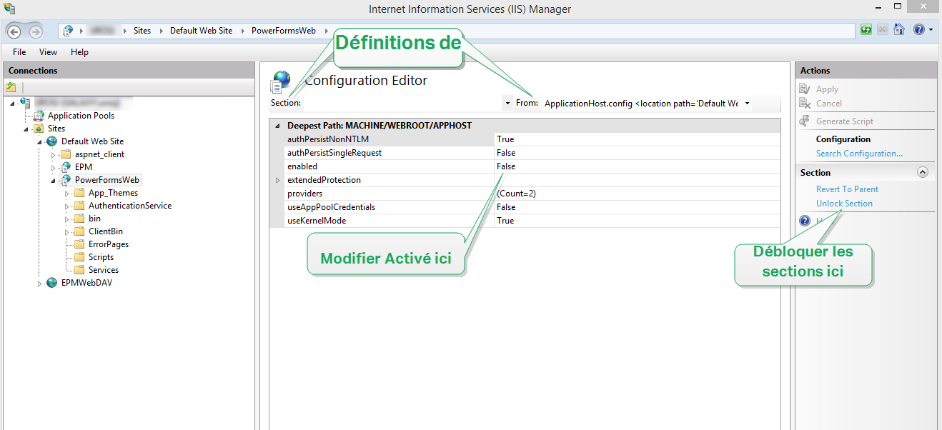Open the File menu
Image resolution: width=942 pixels, height=430 pixels.
pyautogui.click(x=19, y=52)
